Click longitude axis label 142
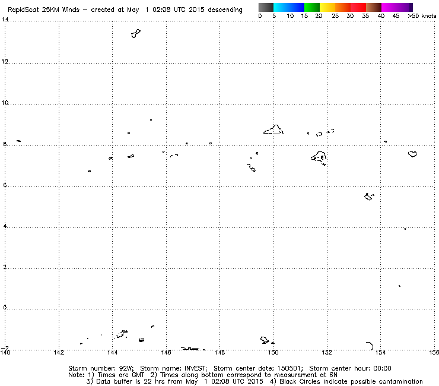Screen dimensions: 439x386 click(x=59, y=352)
